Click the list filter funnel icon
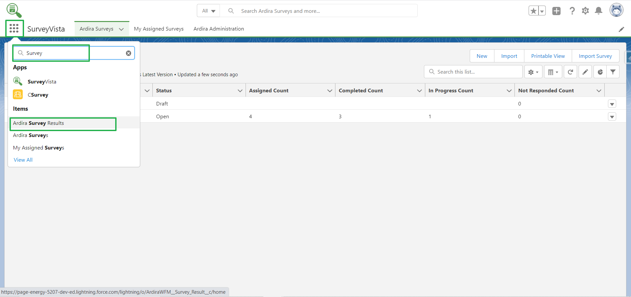Viewport: 631px width, 297px height. 613,72
